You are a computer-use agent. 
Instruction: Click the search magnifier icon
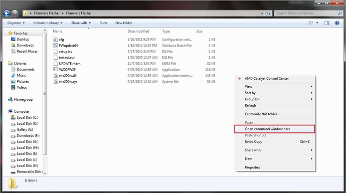click(339, 13)
